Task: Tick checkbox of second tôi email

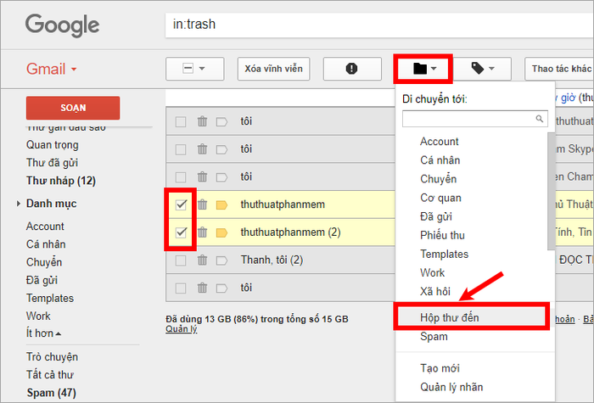Action: pyautogui.click(x=181, y=149)
